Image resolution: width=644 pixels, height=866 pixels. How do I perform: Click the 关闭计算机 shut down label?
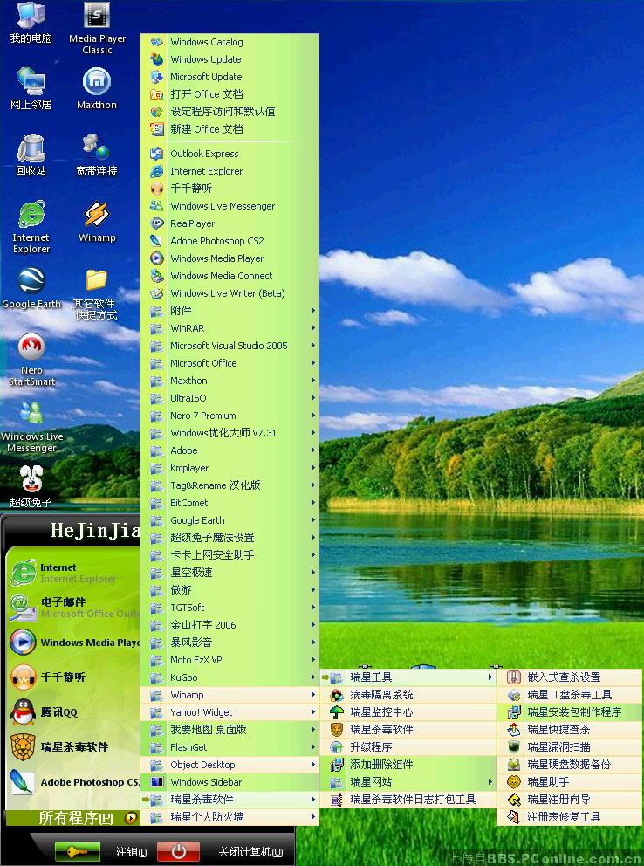[x=250, y=852]
